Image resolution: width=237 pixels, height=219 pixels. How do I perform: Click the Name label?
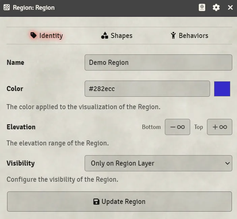tap(16, 62)
